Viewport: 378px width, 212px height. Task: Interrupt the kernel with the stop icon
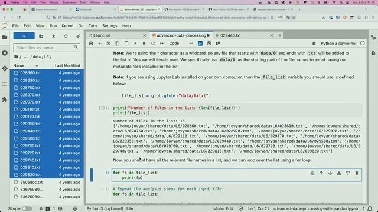144,44
